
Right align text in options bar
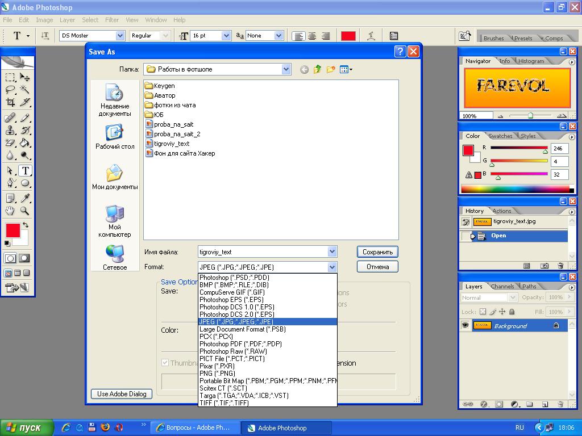tap(326, 36)
